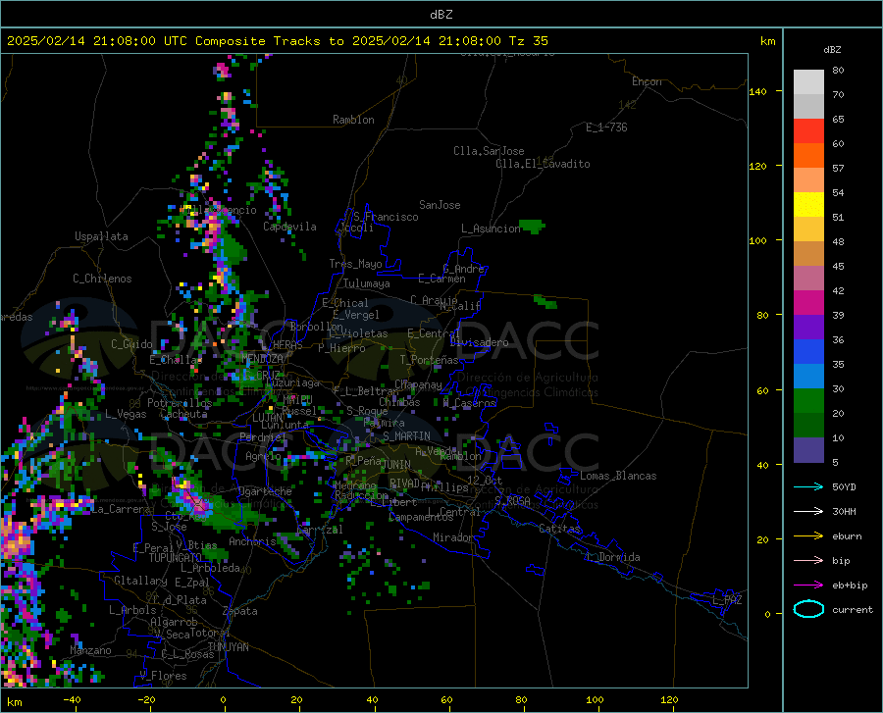This screenshot has height=713, width=883.
Task: Click the 'dBZ' heading above the color scale
Action: point(832,49)
